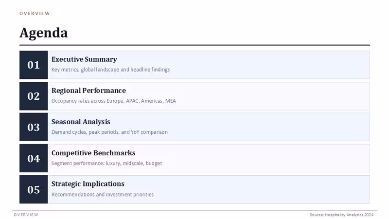Select the Competitive Benchmarks heading
This screenshot has height=219, width=389.
[x=93, y=153]
